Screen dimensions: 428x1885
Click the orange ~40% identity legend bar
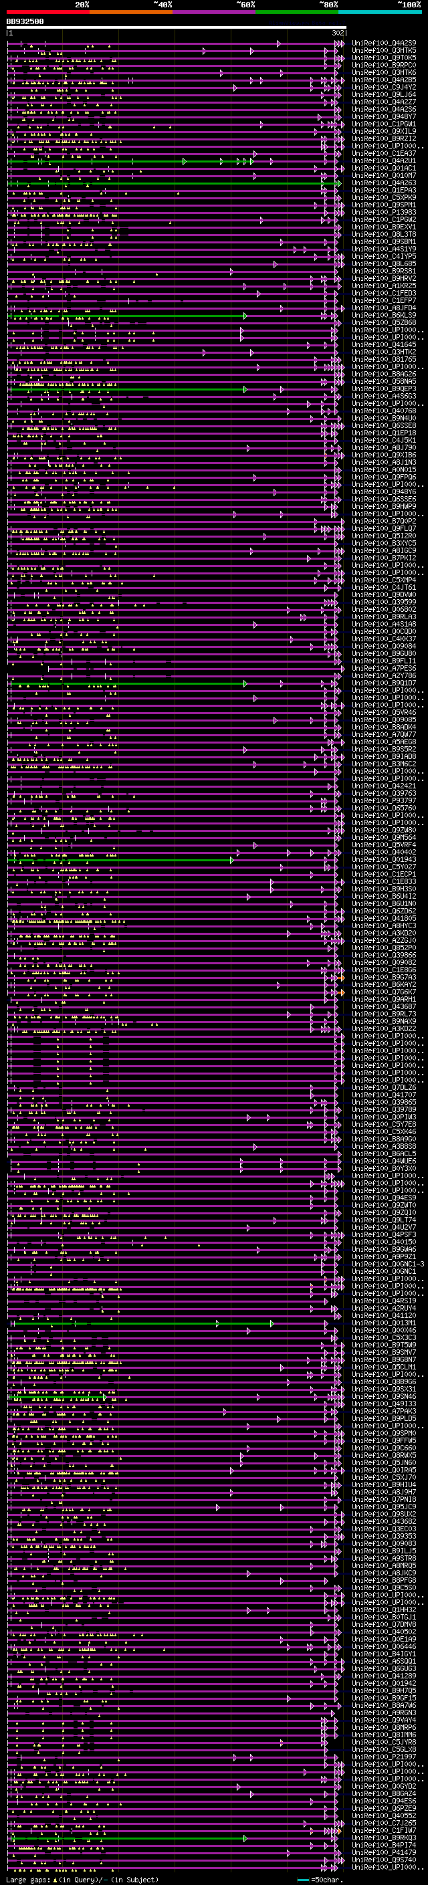coord(131,12)
